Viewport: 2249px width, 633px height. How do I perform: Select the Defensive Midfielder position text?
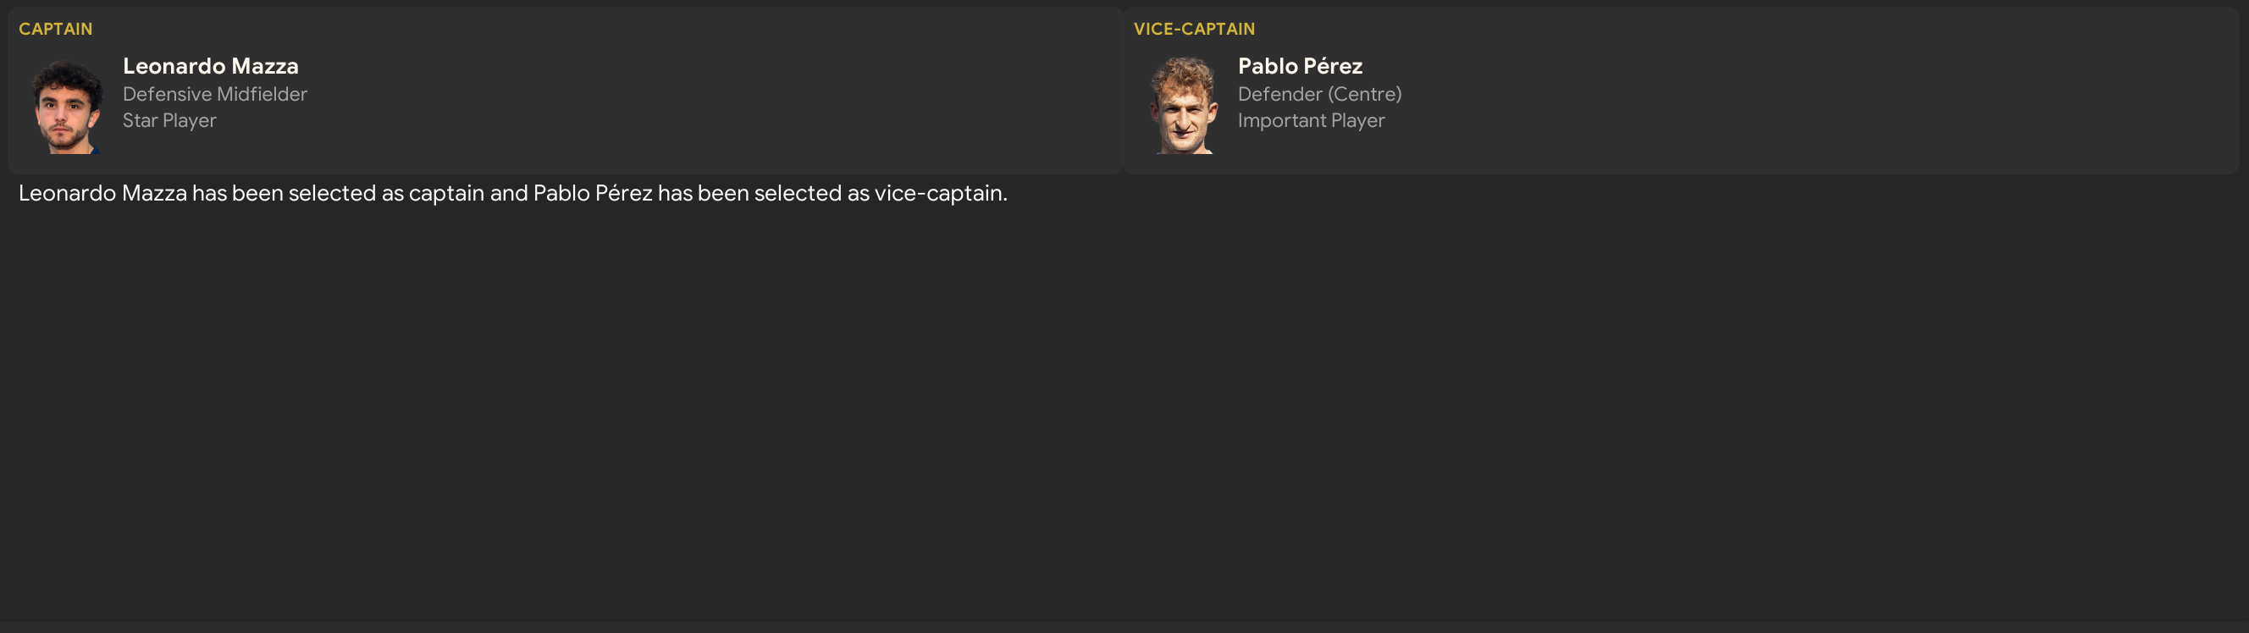coord(215,94)
